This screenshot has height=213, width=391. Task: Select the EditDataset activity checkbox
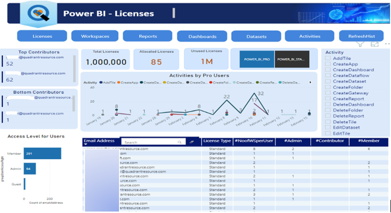tap(328, 128)
